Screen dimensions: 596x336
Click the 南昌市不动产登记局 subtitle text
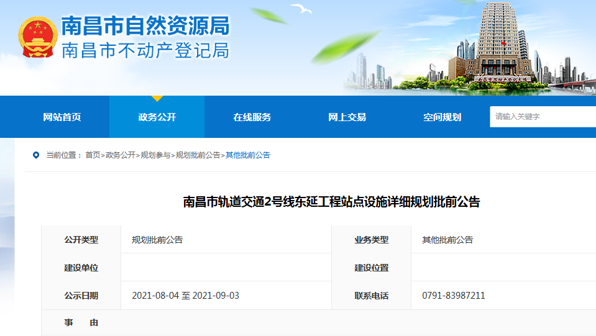[145, 50]
